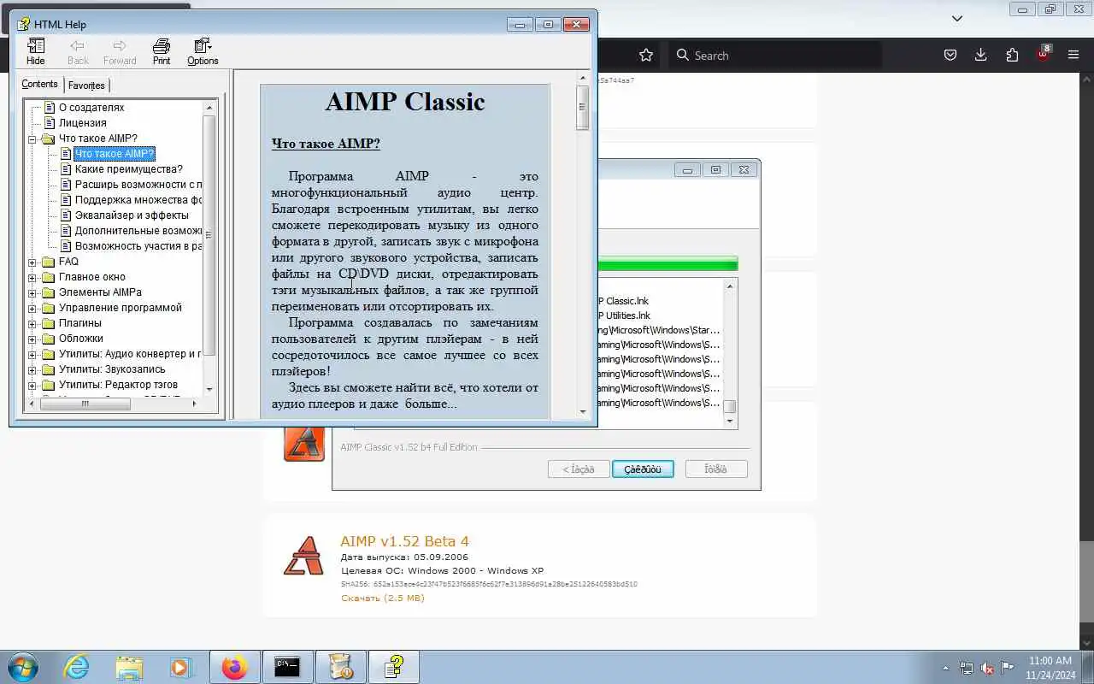This screenshot has height=684, width=1094.
Task: Expand the 'Главное окно' book node
Action: [32, 277]
